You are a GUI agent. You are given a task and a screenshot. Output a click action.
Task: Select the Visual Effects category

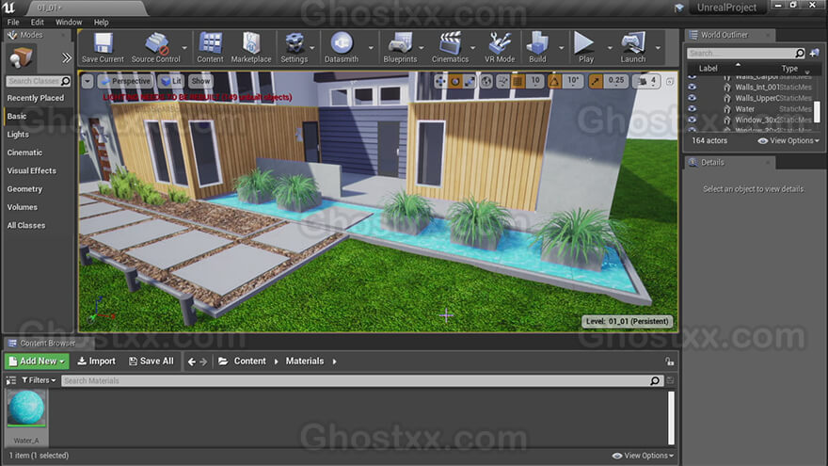click(x=32, y=170)
